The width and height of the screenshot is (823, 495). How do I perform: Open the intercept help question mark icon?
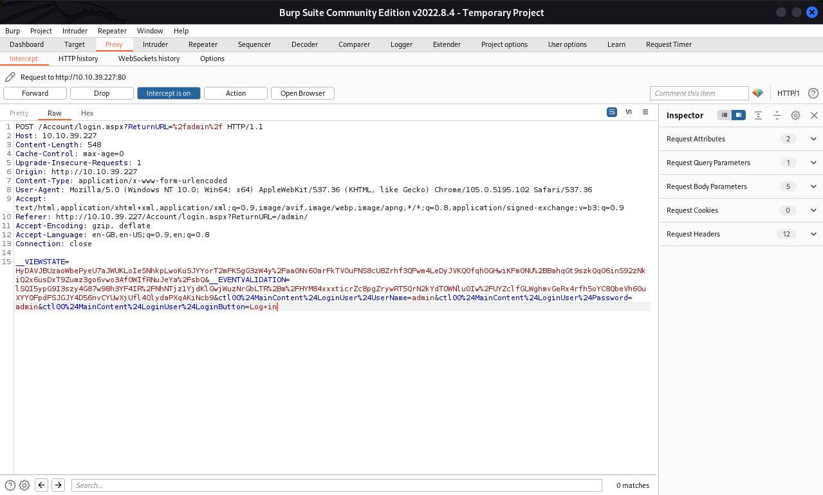813,93
